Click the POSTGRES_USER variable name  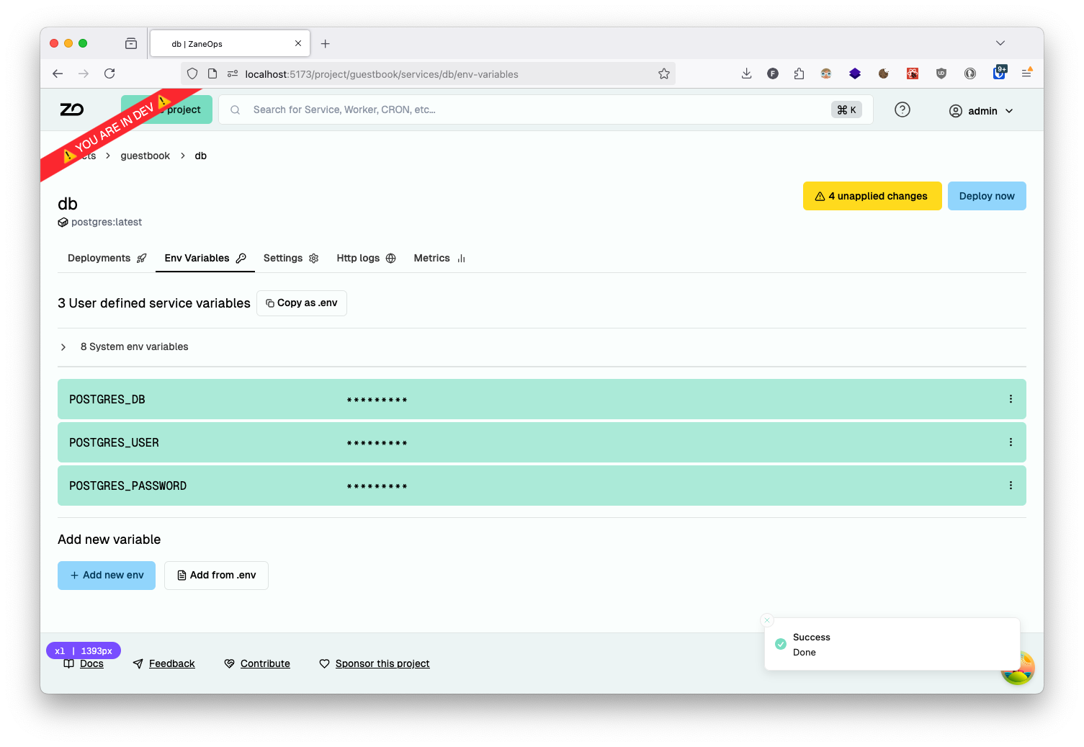(x=114, y=442)
